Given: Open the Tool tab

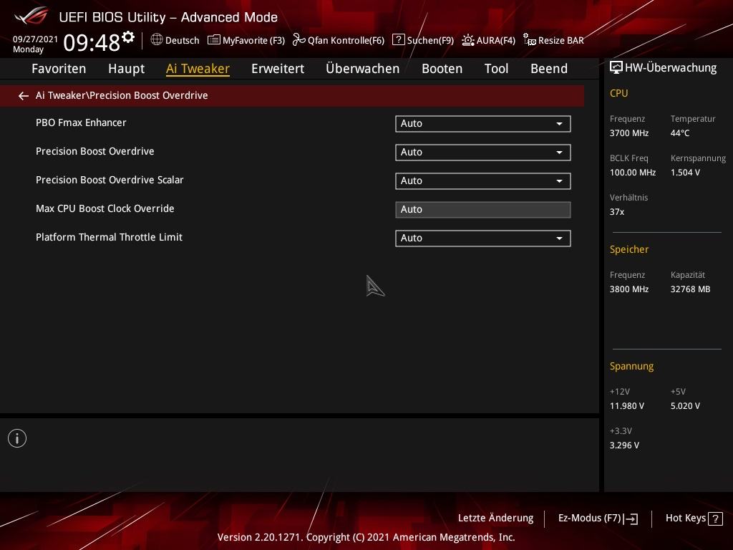Looking at the screenshot, I should tap(497, 69).
